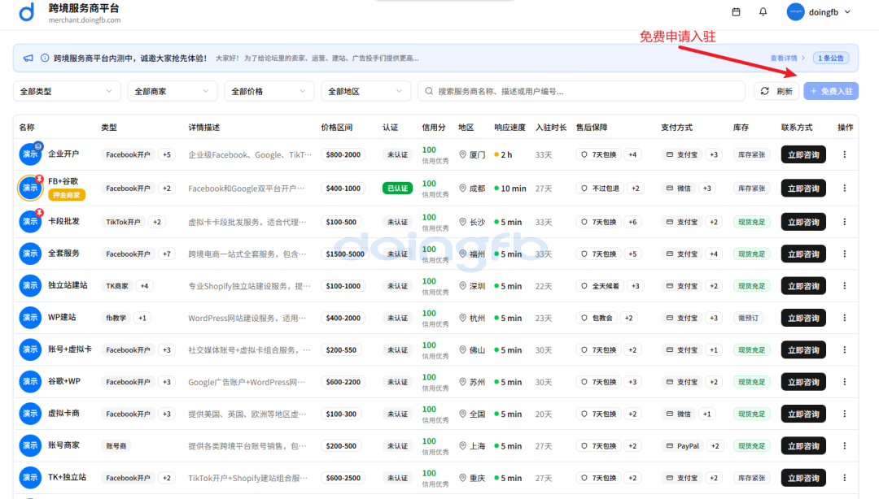The image size is (879, 499).
Task: Click the 免费入驻 button
Action: [x=830, y=91]
